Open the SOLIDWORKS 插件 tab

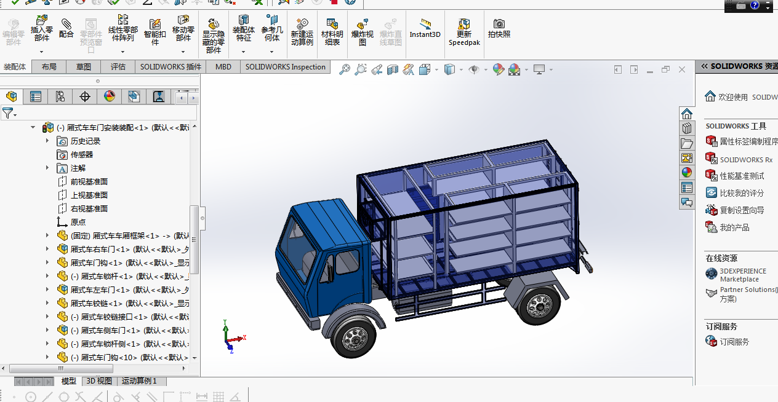click(x=170, y=67)
